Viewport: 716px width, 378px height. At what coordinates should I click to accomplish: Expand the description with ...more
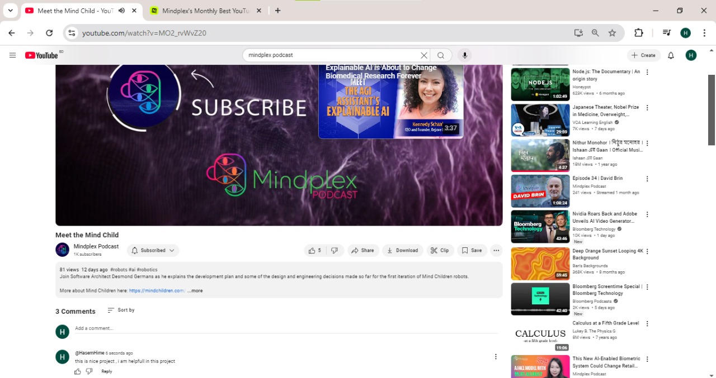[x=195, y=291]
